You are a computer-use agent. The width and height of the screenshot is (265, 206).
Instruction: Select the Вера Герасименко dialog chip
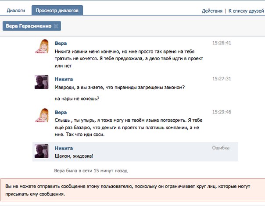click(32, 26)
